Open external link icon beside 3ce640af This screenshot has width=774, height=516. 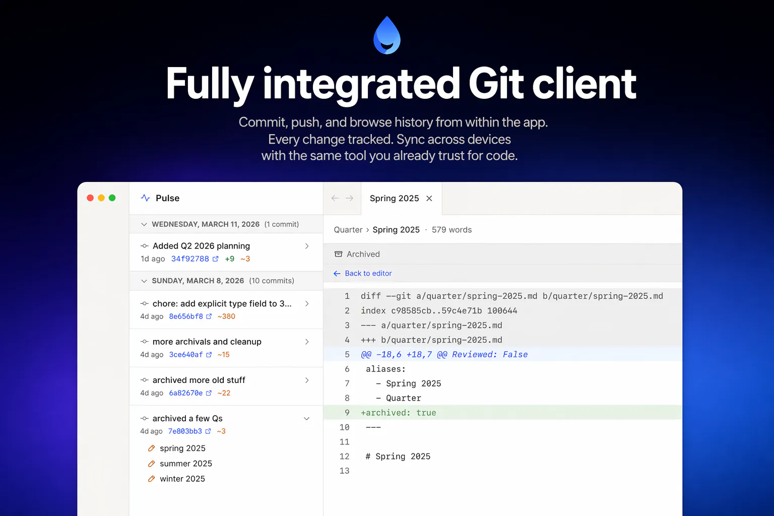(x=209, y=355)
